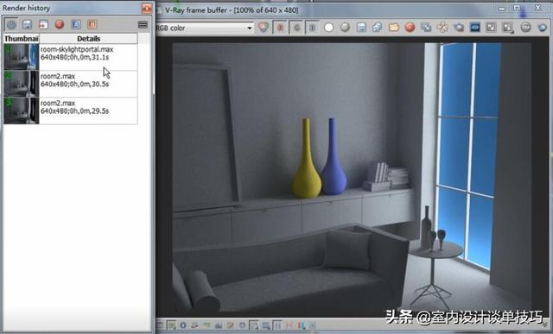
Task: Enable monochromatic mode gray circle
Action: (x=345, y=27)
